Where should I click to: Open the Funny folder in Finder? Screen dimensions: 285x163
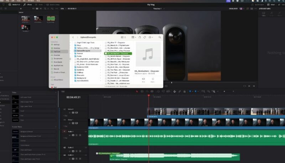88,56
